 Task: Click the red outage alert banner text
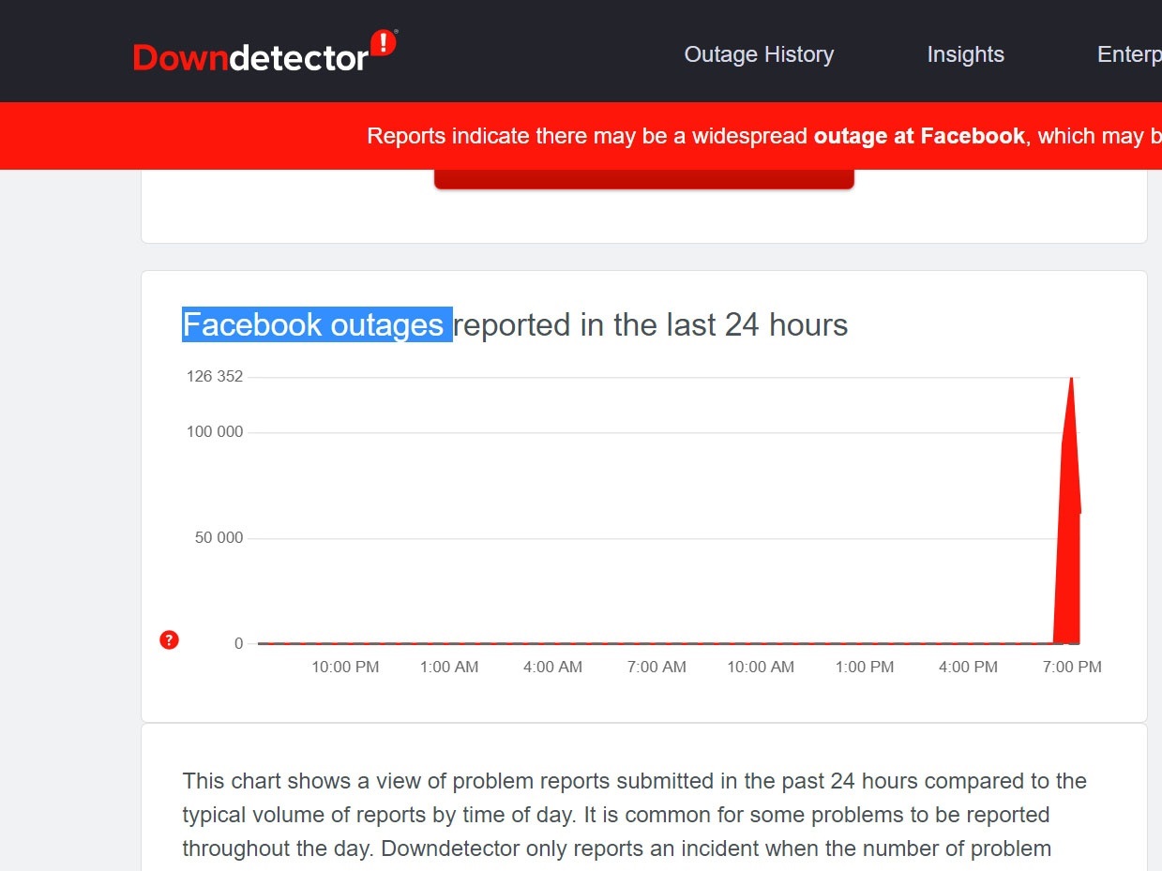764,136
